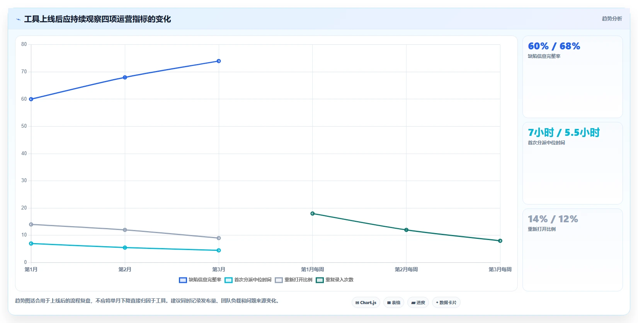The height and width of the screenshot is (323, 638).
Task: Click the x-axis label 第3月
Action: click(x=219, y=269)
